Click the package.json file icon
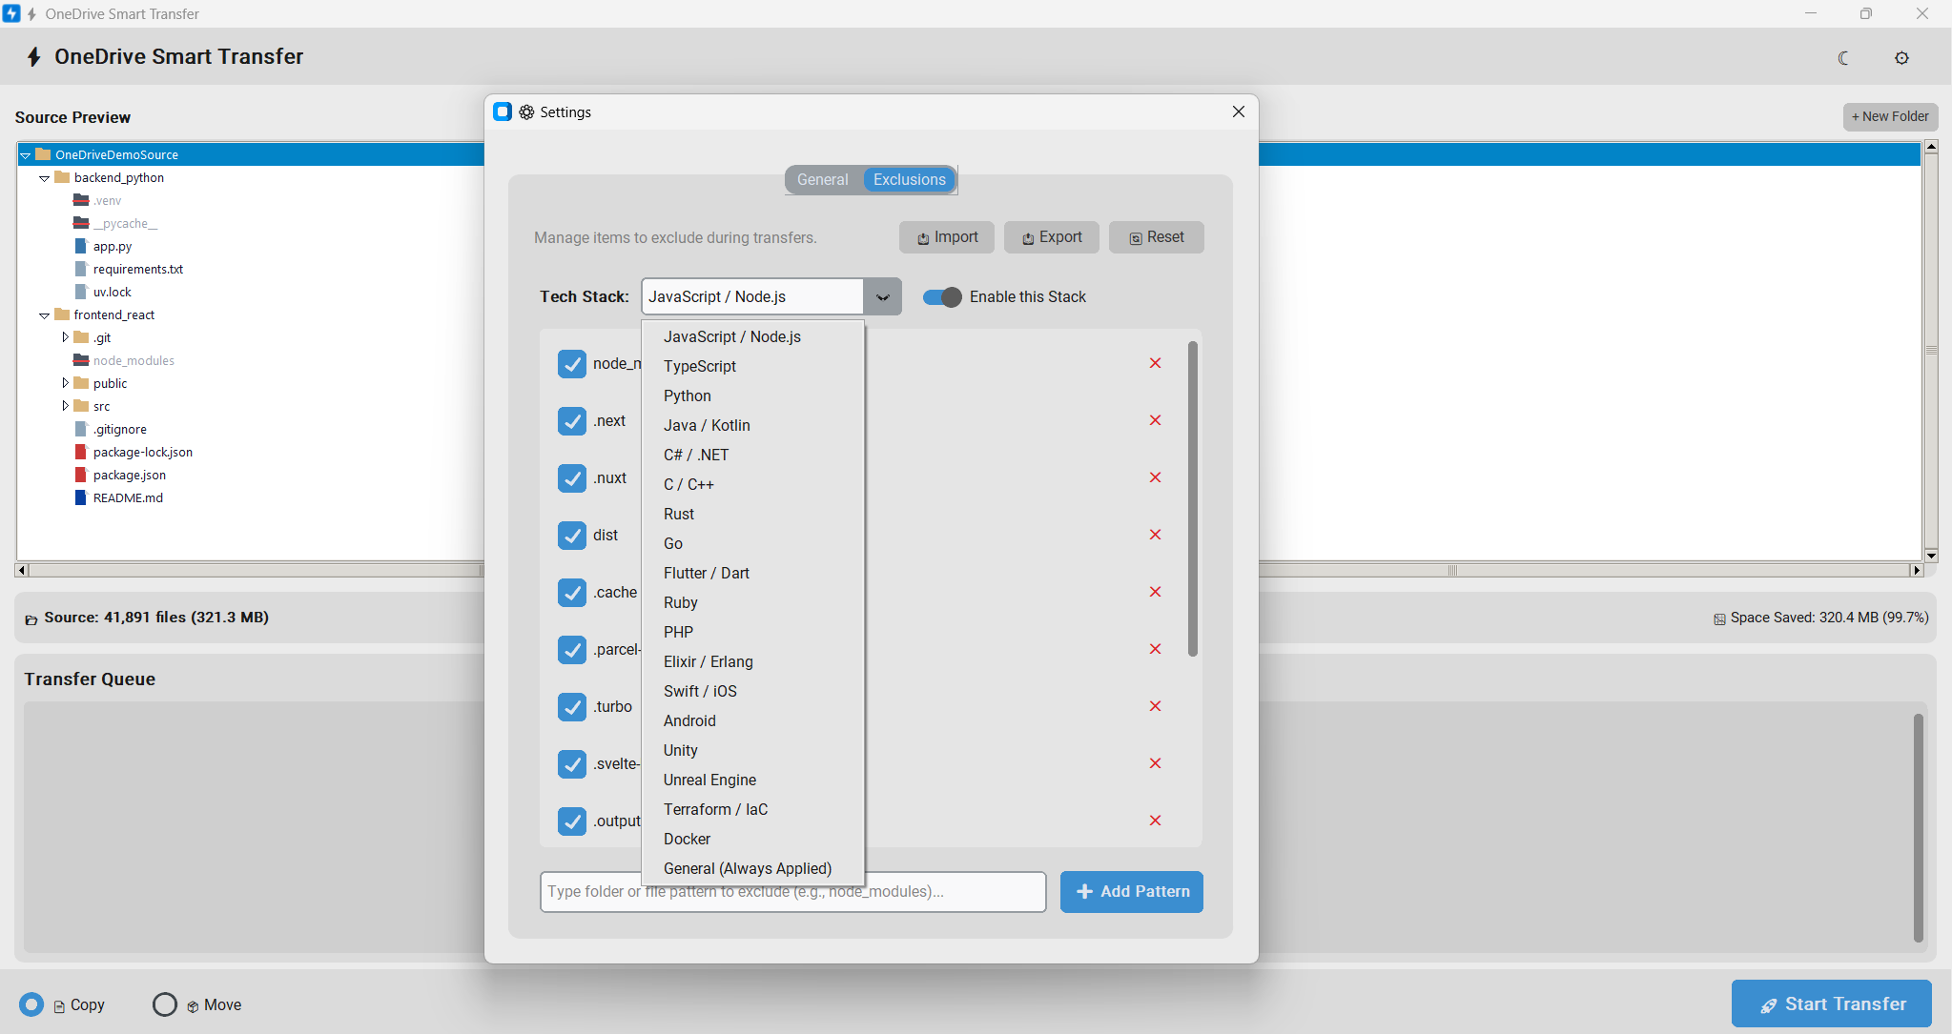 (81, 475)
